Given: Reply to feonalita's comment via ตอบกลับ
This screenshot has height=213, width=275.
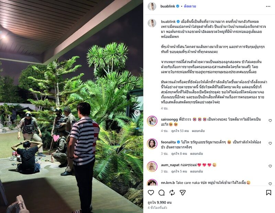Looking at the screenshot, I should point(196,154).
